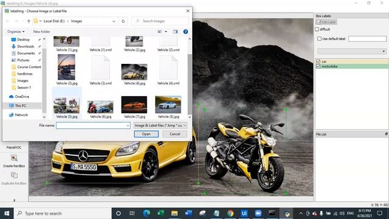Select Pictures in navigation pane

tap(23, 60)
